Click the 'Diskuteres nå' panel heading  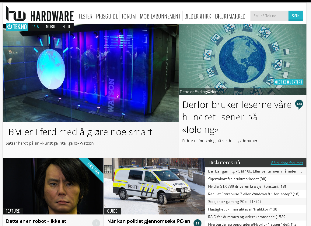224,163
